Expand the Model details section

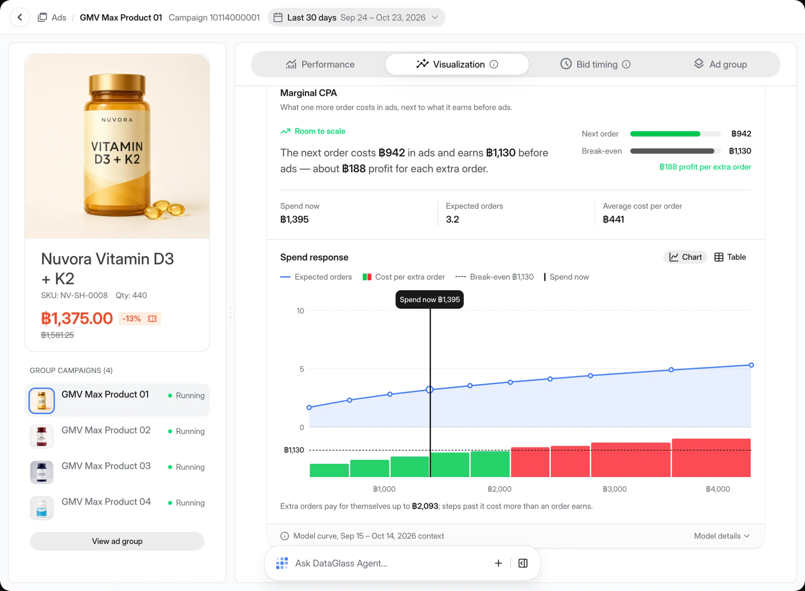coord(722,536)
